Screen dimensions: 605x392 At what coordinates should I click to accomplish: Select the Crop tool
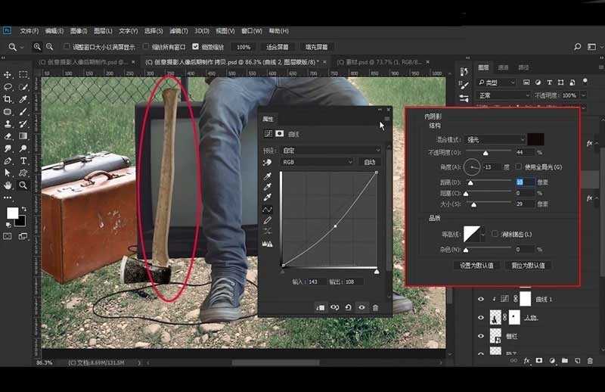[8, 99]
